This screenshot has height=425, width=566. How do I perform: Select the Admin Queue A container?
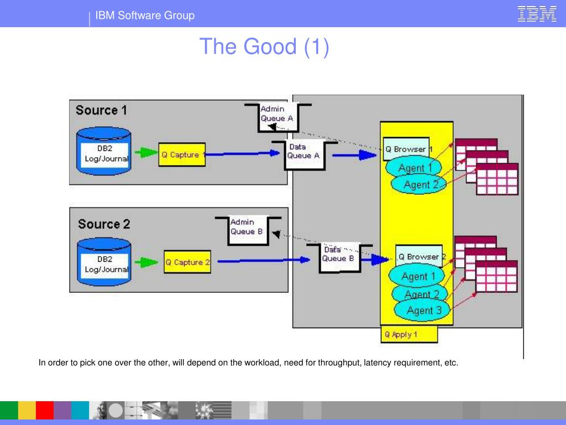pyautogui.click(x=278, y=118)
